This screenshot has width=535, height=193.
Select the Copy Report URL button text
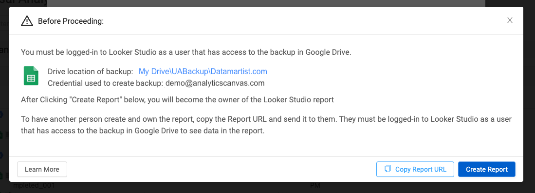coord(421,169)
